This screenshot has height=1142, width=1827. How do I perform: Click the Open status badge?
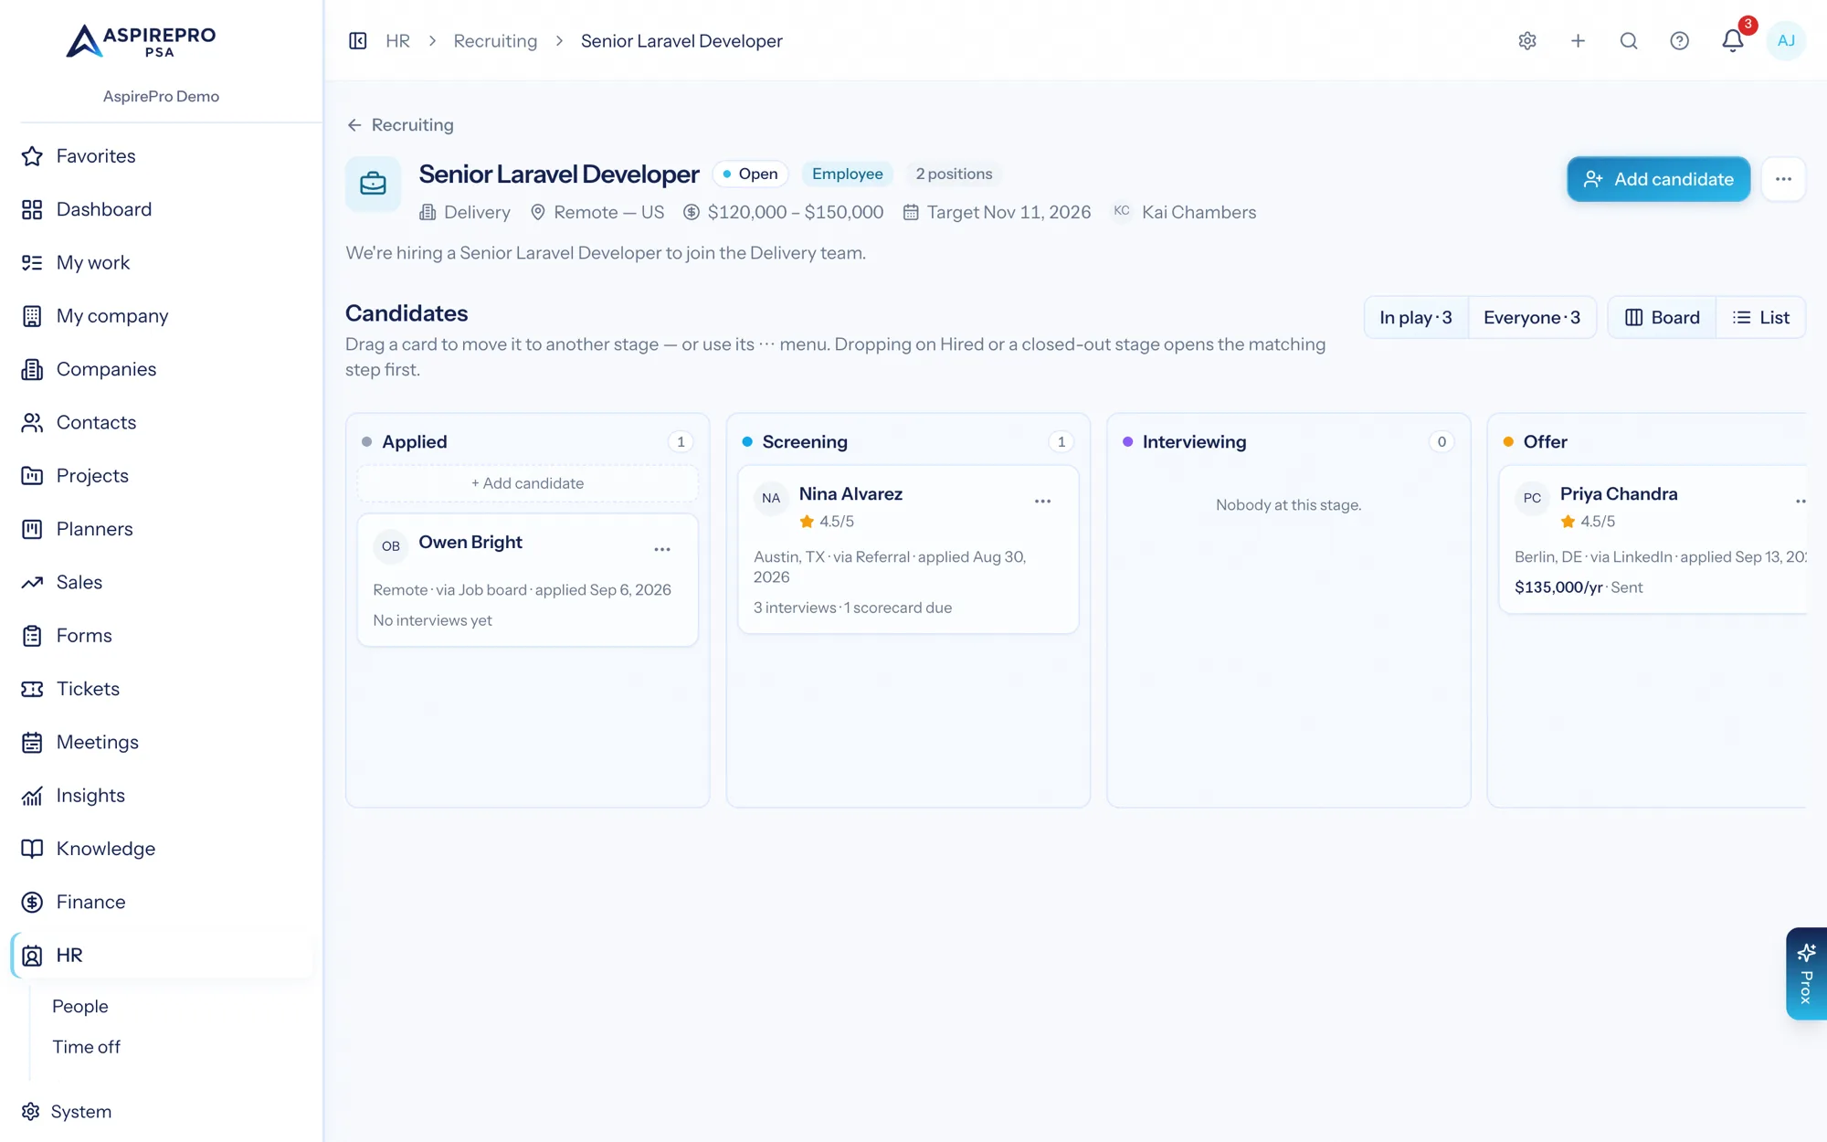[x=750, y=174]
